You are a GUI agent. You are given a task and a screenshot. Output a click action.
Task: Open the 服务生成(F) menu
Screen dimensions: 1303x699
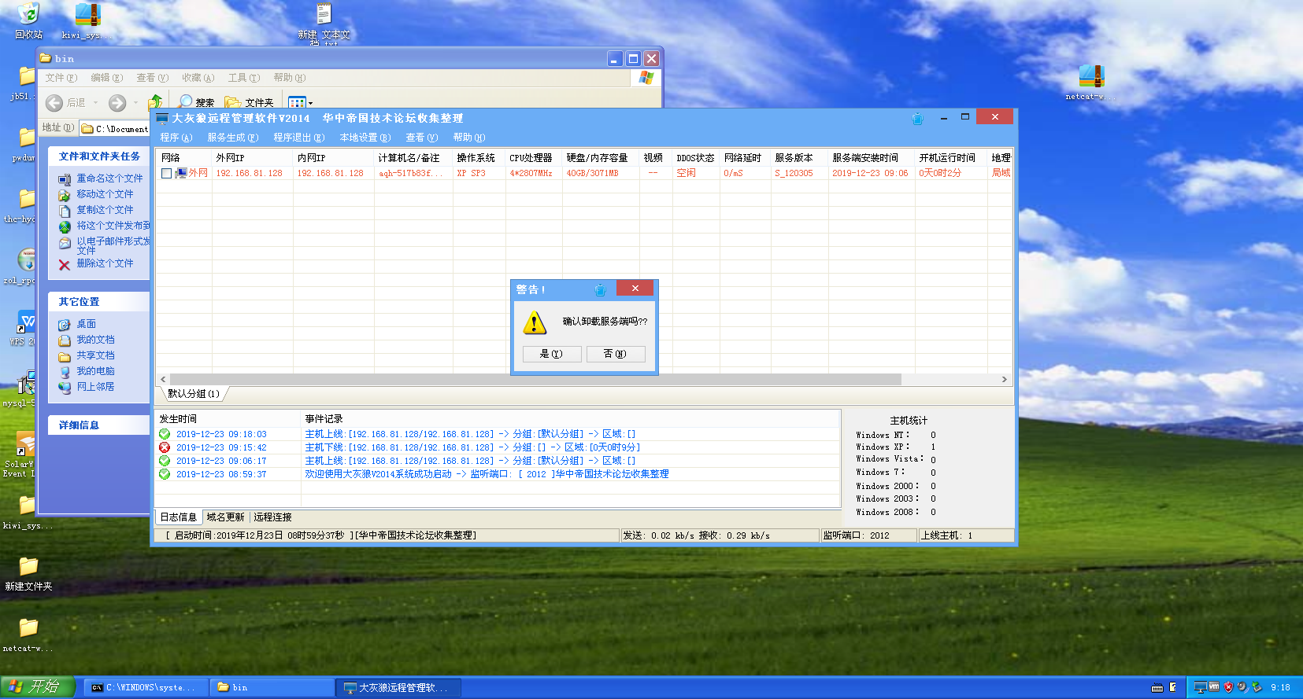pos(233,138)
